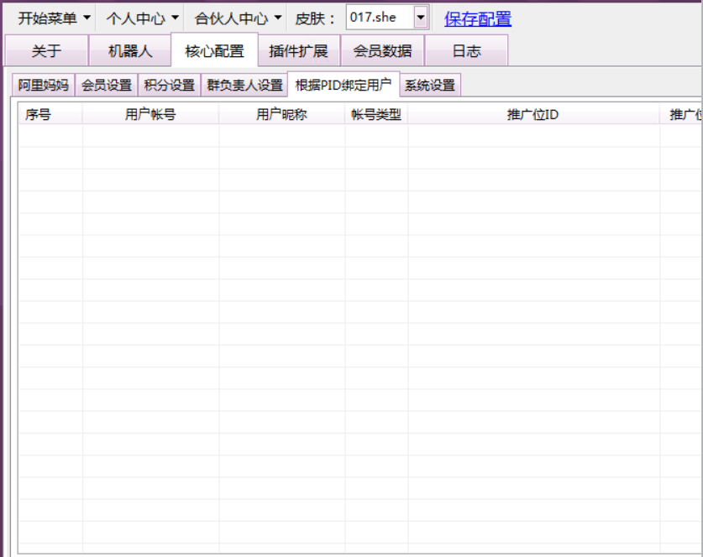The height and width of the screenshot is (557, 703).
Task: Go to the 系统设置 sub-tab
Action: (x=429, y=86)
